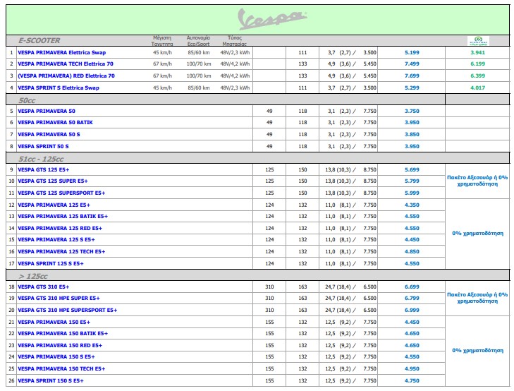Click accessories package offer beside GTS 310 rows

coord(477,298)
